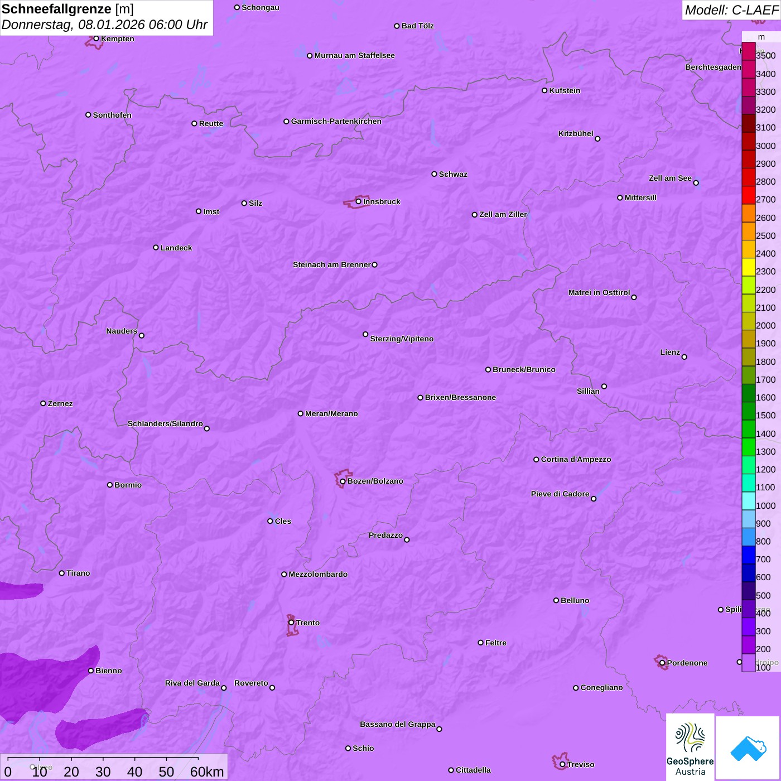Click the Murnau am Staffelsee label
This screenshot has height=781, width=781.
coord(355,56)
